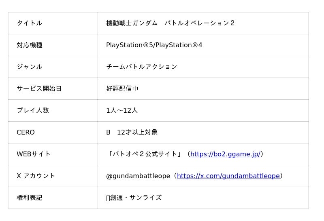Open the x.com/gundambattleope link
Screen dimensions: 324x221
point(228,176)
